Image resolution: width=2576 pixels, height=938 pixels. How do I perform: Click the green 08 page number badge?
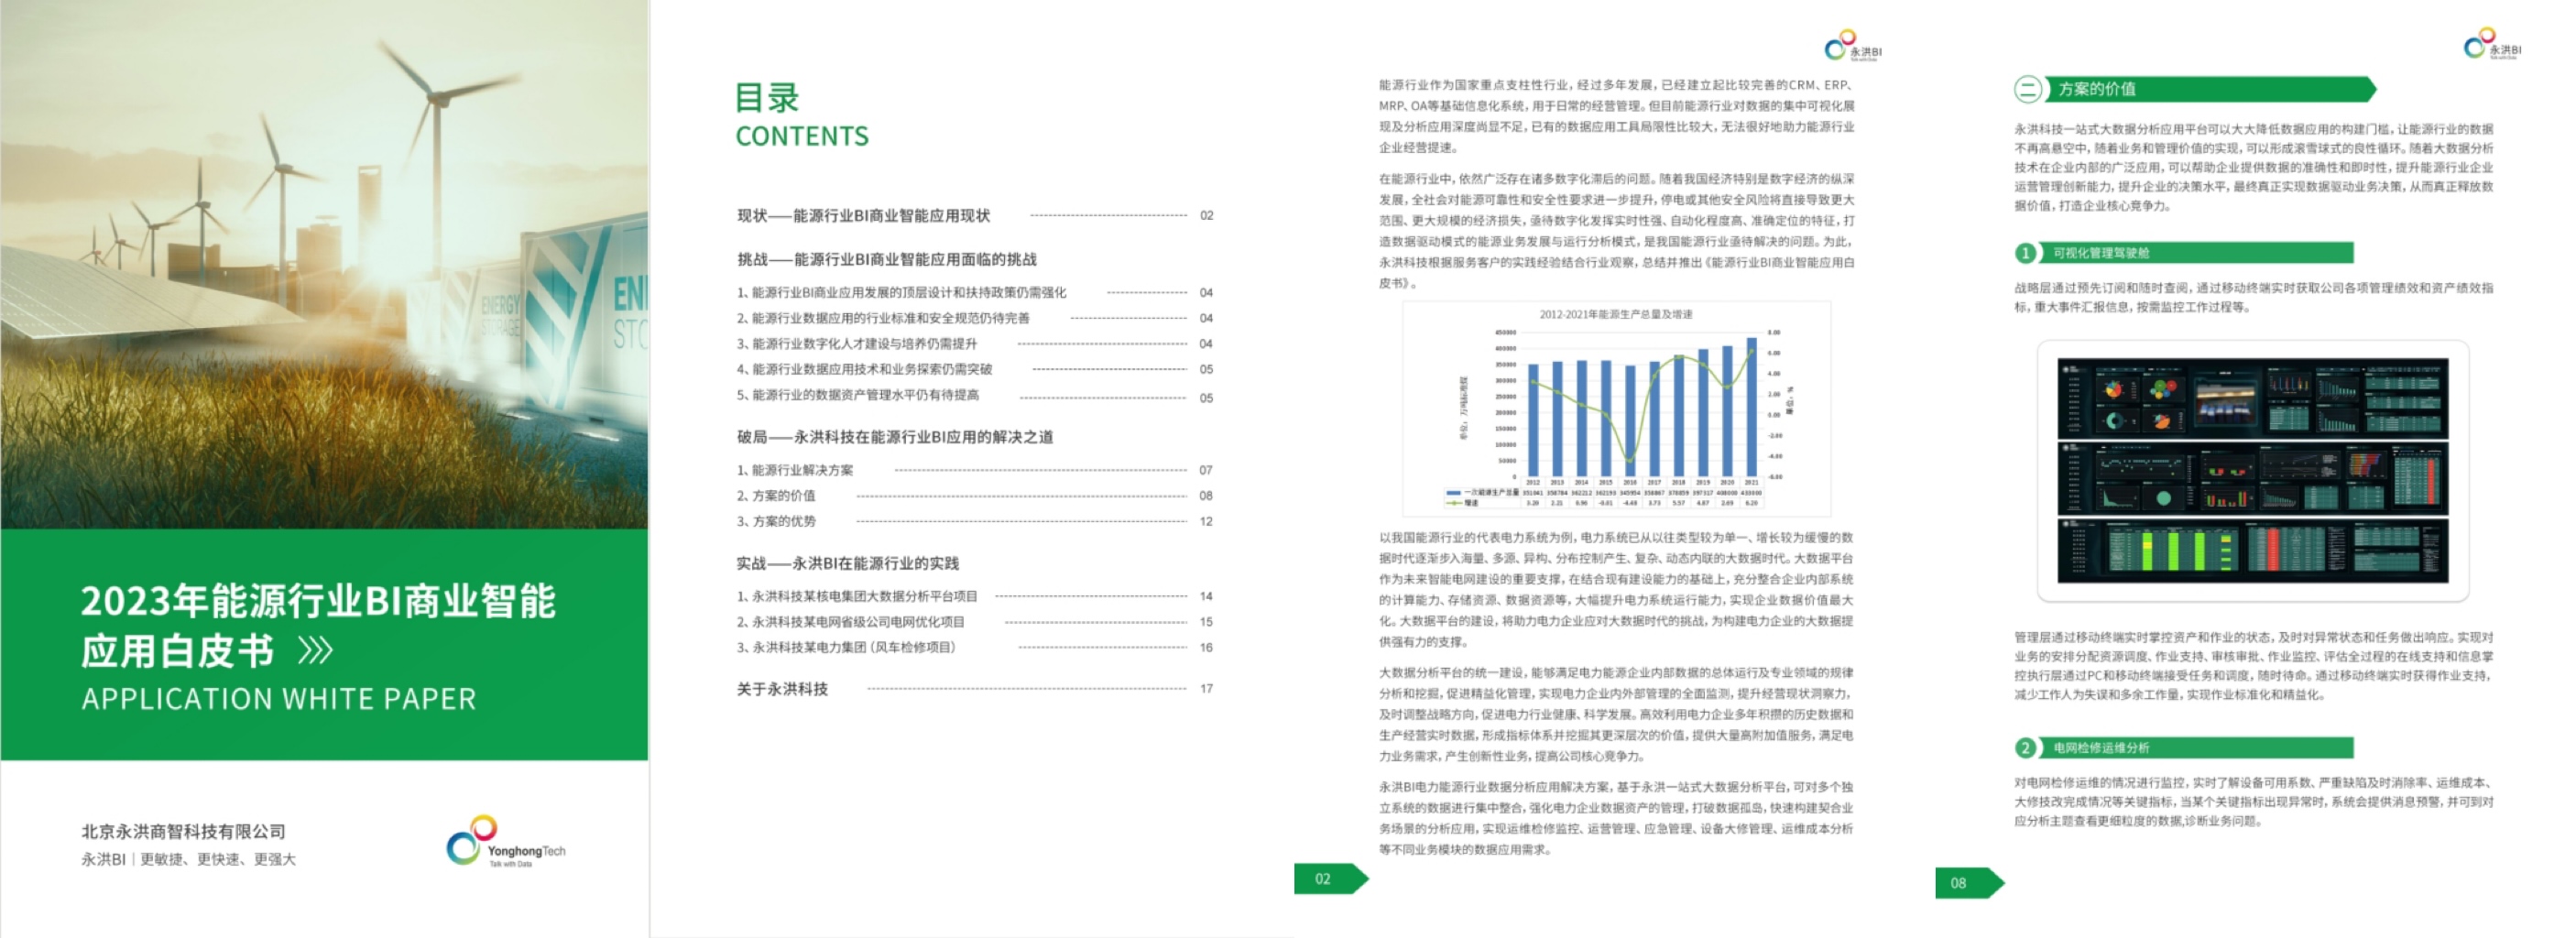point(1969,883)
